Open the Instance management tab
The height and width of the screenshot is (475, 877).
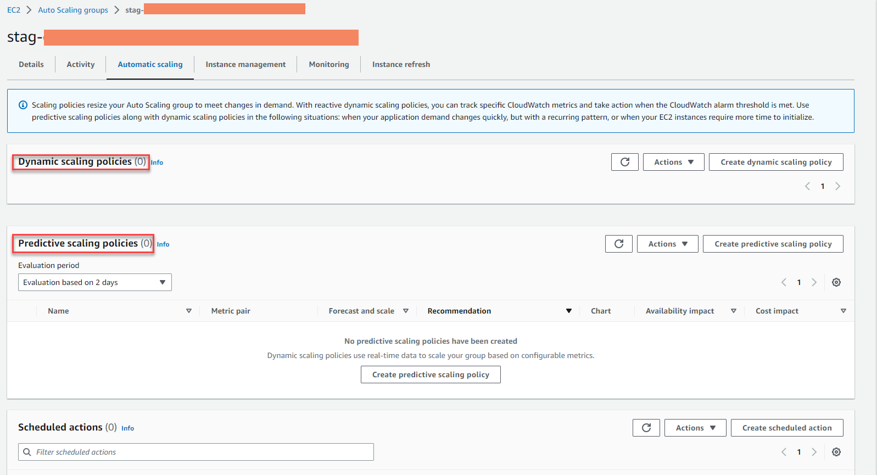245,64
